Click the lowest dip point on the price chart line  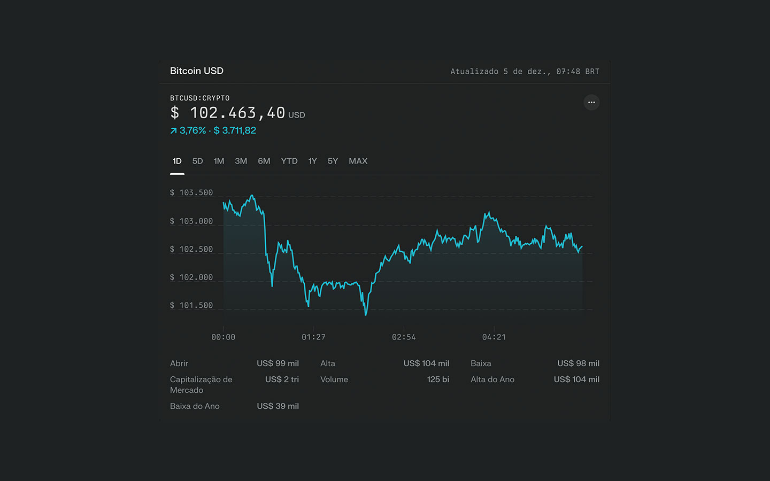click(366, 314)
